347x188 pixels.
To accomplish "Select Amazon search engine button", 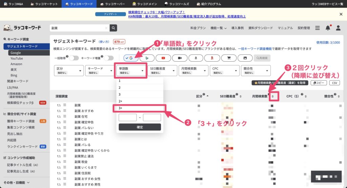I will tap(196, 58).
